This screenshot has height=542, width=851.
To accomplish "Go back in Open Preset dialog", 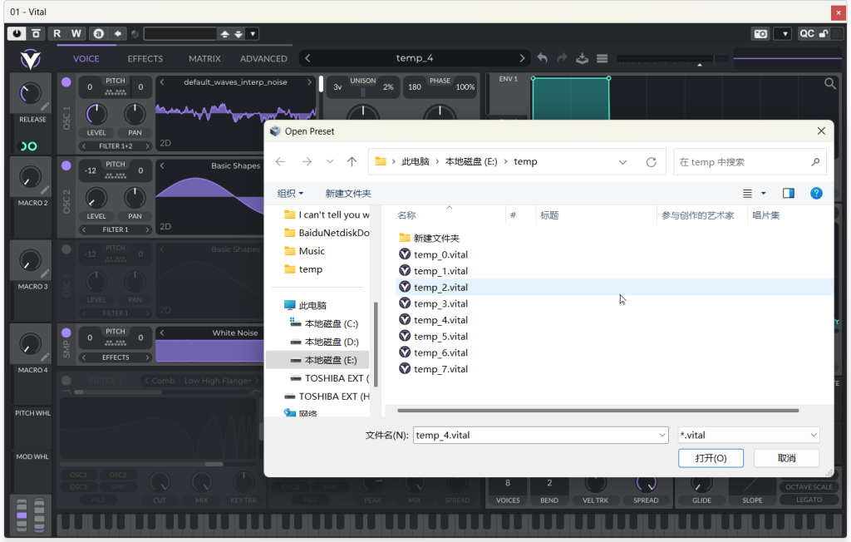I will [280, 162].
